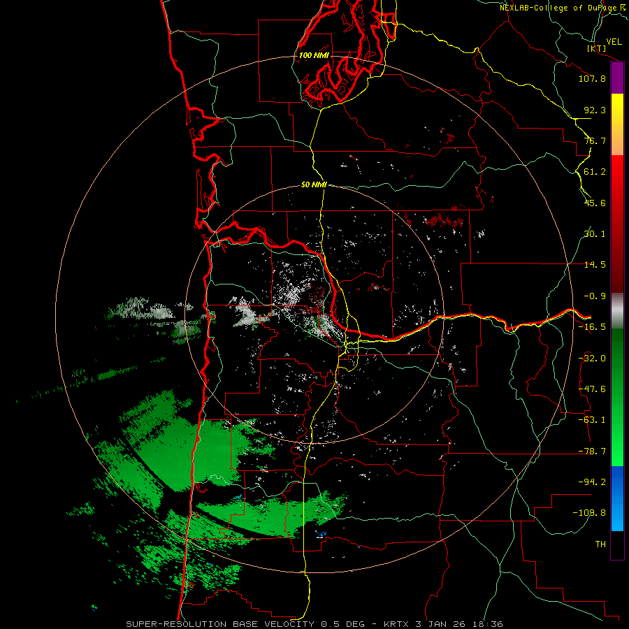
Task: Pick the green segment of the color bar
Action: pyautogui.click(x=617, y=397)
